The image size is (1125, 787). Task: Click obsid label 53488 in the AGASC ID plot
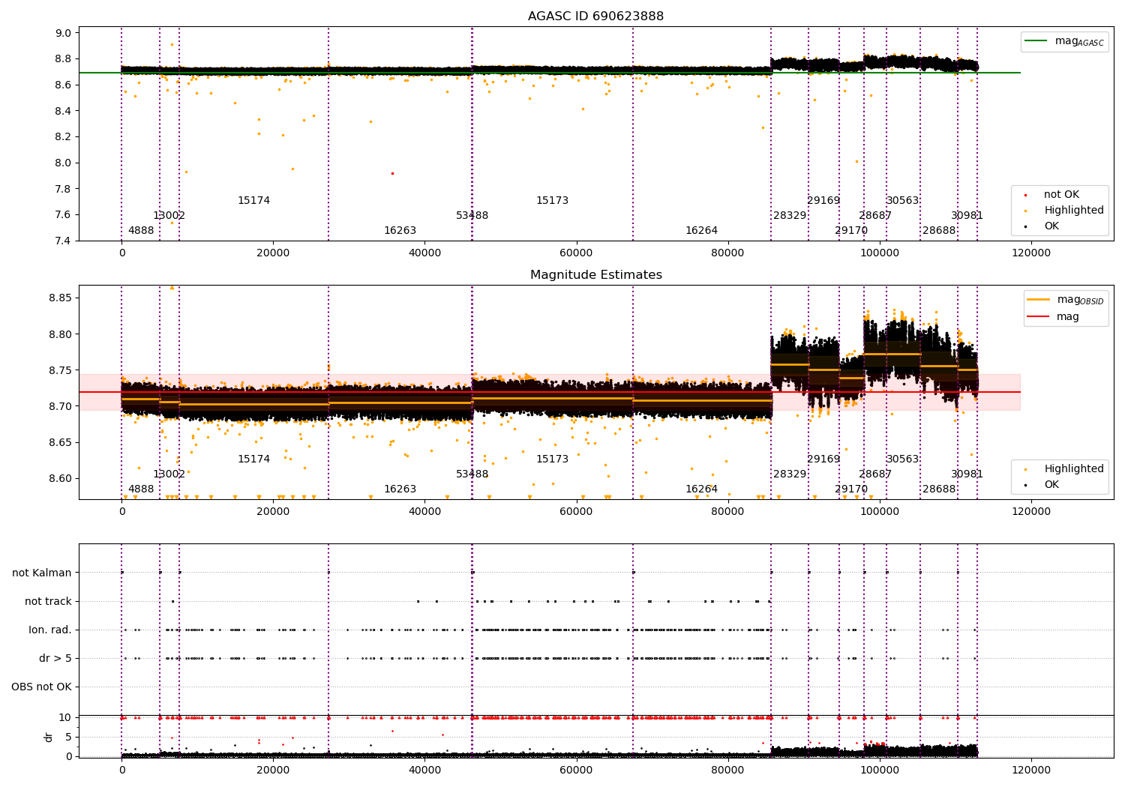[x=472, y=216]
